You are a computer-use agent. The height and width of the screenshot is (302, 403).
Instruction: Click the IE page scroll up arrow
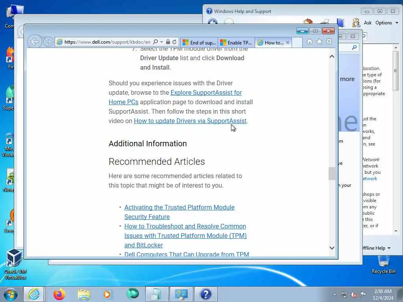[332, 57]
